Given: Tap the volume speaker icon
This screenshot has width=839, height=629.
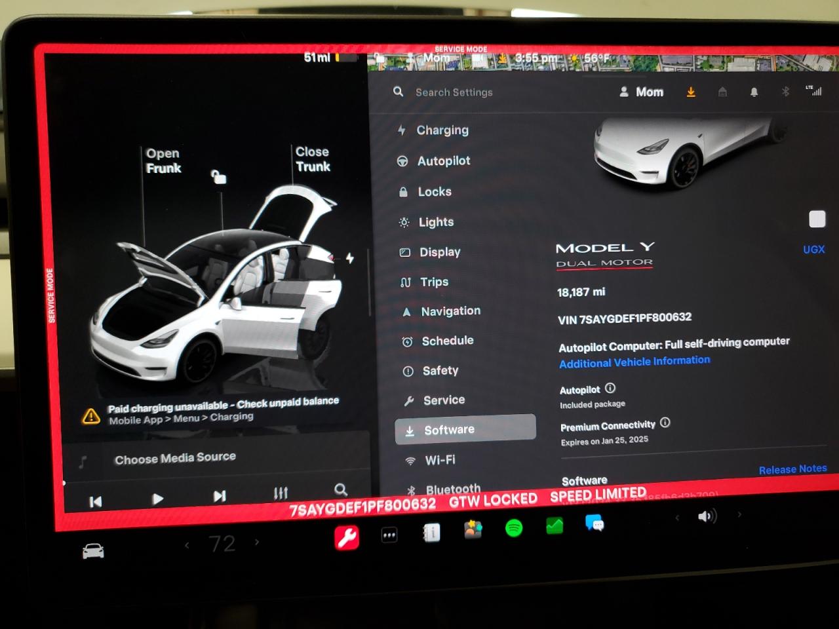Looking at the screenshot, I should tap(707, 516).
